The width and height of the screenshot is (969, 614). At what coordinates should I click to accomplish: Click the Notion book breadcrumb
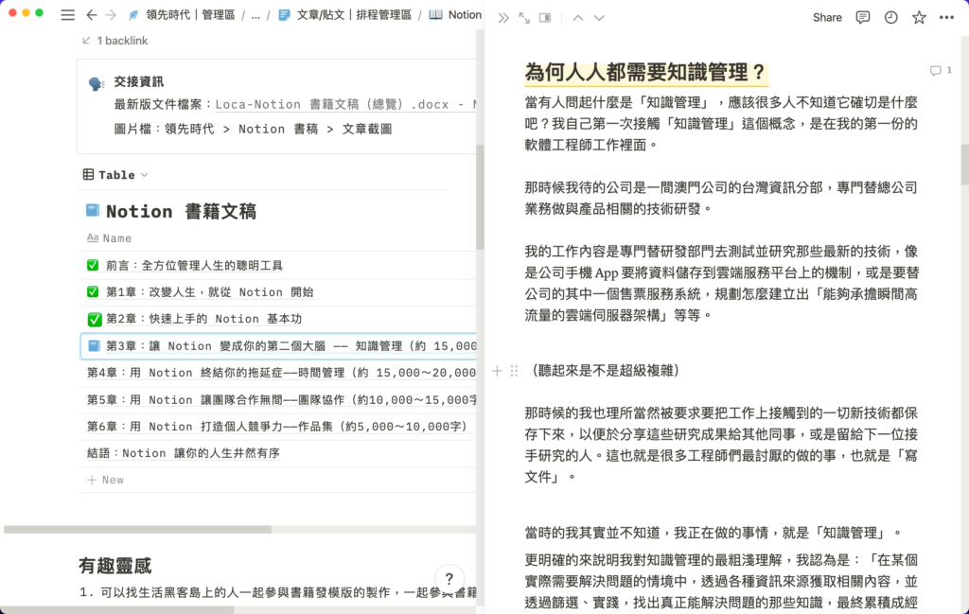coord(455,15)
